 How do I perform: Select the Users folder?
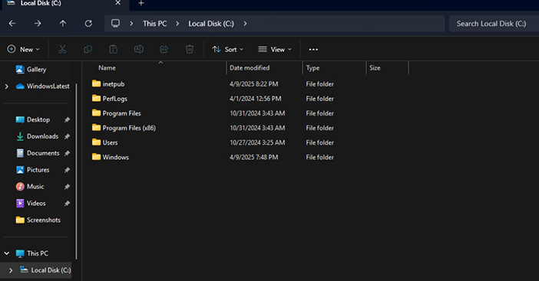click(x=110, y=142)
